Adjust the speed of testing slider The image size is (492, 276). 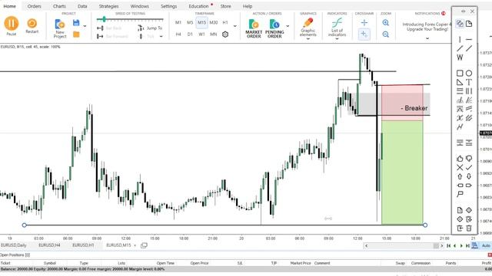tap(130, 20)
